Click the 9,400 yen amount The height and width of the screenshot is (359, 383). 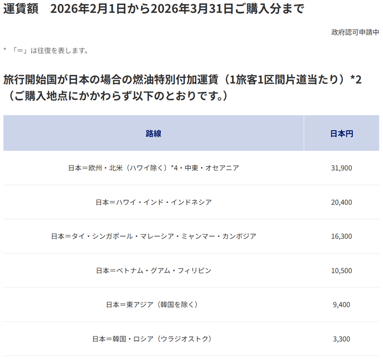341,304
